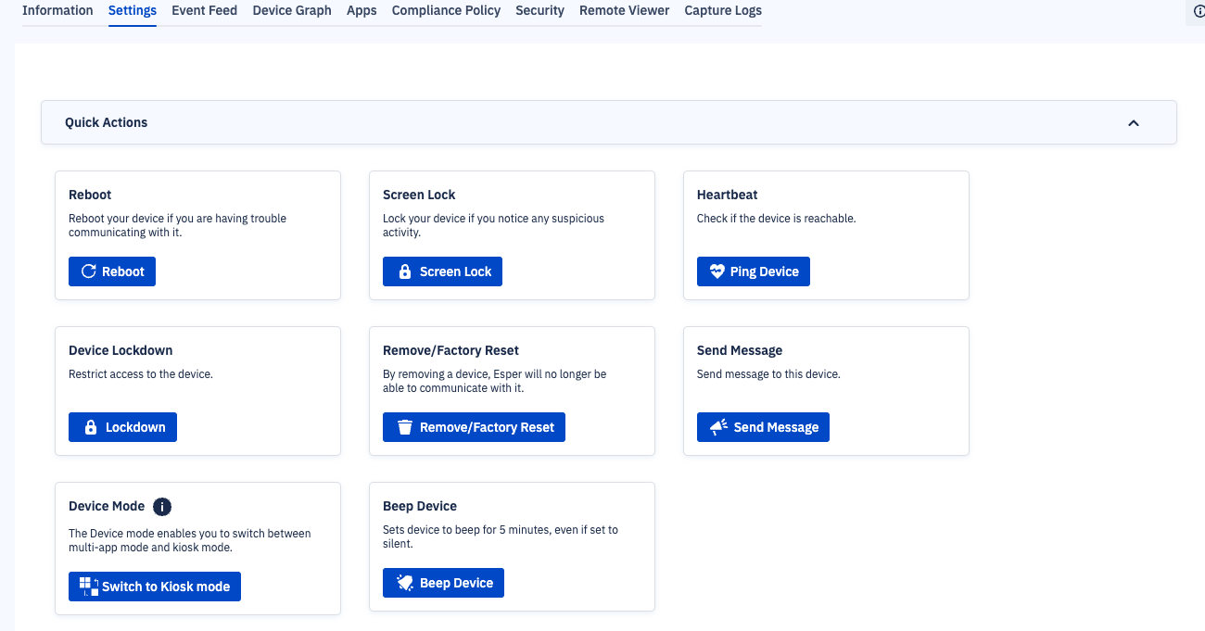Click the Quick Actions header bar
1205x631 pixels.
608,121
